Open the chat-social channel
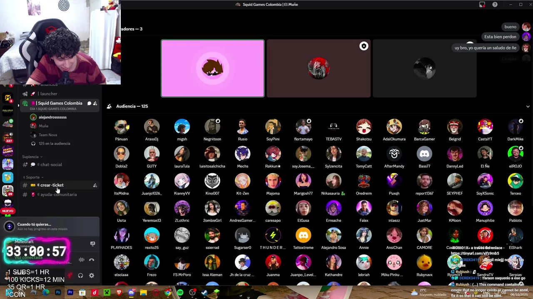 coord(60,164)
